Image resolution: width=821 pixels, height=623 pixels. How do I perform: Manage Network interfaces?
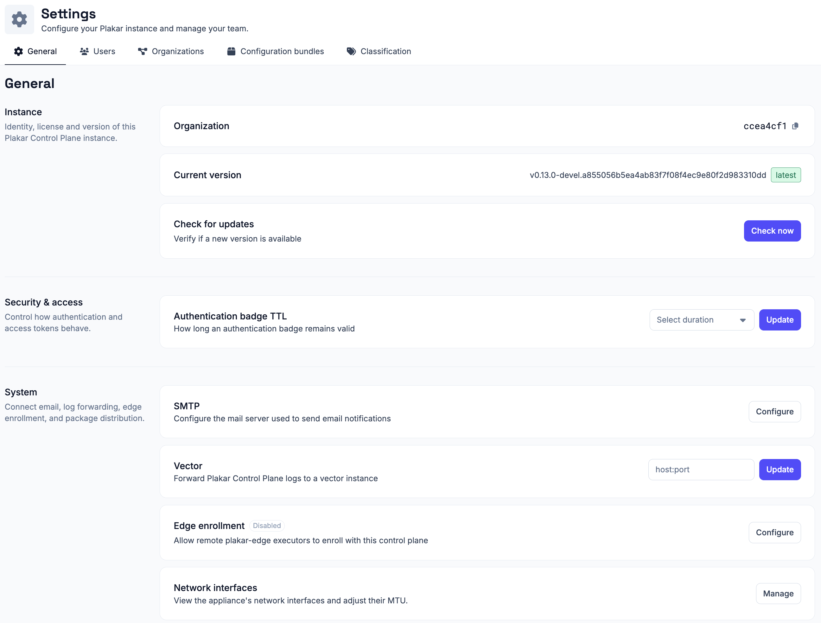(x=778, y=594)
